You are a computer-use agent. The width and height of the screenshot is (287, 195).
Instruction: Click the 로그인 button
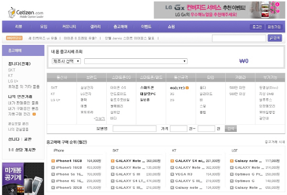click(x=257, y=27)
